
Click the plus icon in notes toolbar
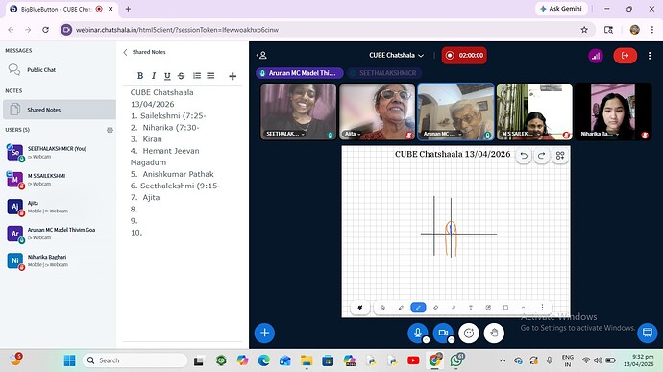233,76
